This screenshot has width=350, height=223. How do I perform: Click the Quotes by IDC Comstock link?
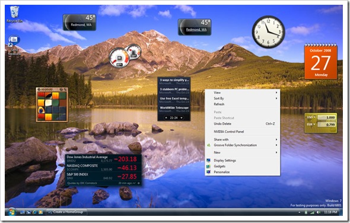(x=82, y=183)
